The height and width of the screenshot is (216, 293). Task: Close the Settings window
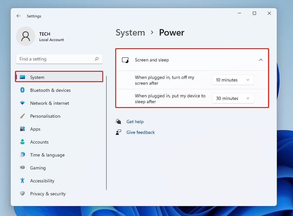pyautogui.click(x=269, y=13)
